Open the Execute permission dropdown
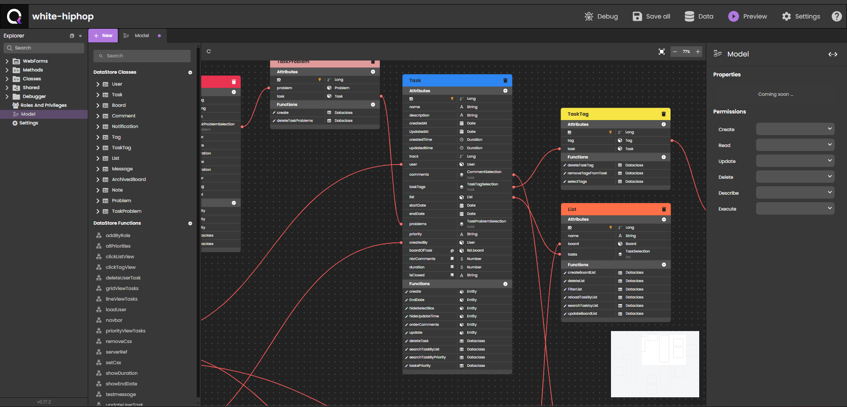This screenshot has height=407, width=847. (795, 209)
